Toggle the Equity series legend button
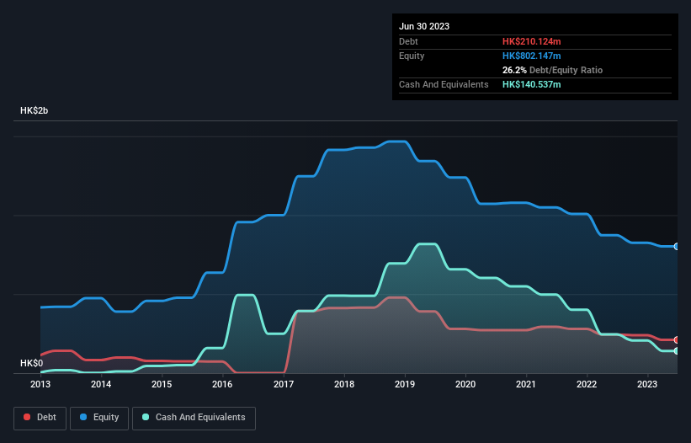Viewport: 691px width, 443px height. click(x=99, y=418)
